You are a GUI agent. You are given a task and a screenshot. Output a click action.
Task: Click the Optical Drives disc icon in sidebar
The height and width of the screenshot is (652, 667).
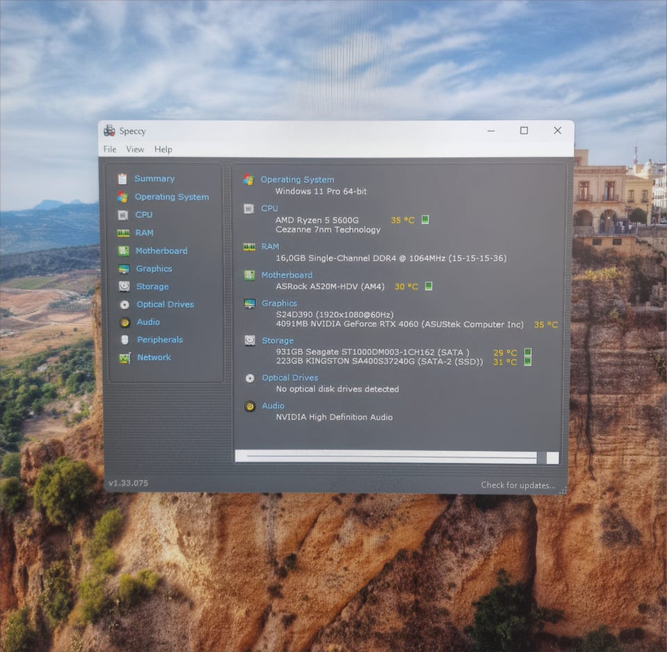124,304
